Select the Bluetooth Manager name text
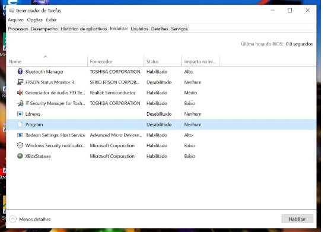This screenshot has width=331, height=232. click(44, 72)
